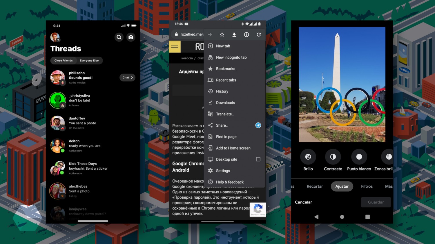Select the Brillo adjustment tool

tap(308, 160)
